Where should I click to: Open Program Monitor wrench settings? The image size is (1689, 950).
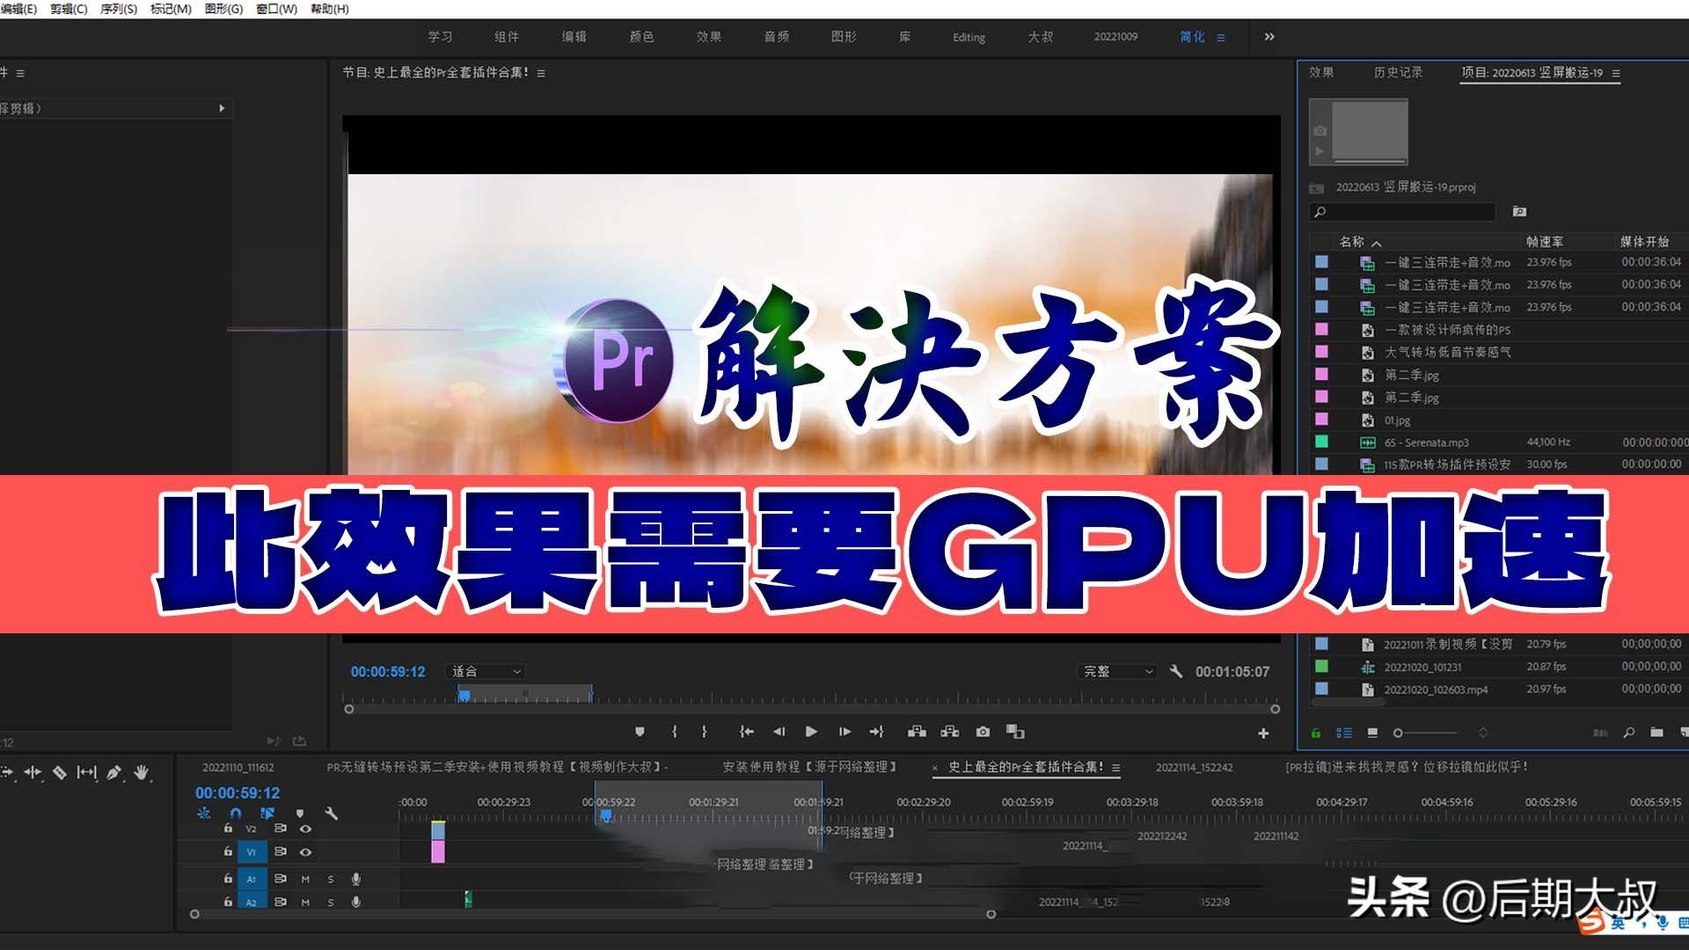pyautogui.click(x=1176, y=671)
